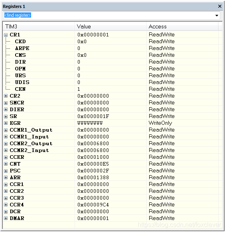
Task: Select the ARPE bit field row
Action: pyautogui.click(x=112, y=48)
